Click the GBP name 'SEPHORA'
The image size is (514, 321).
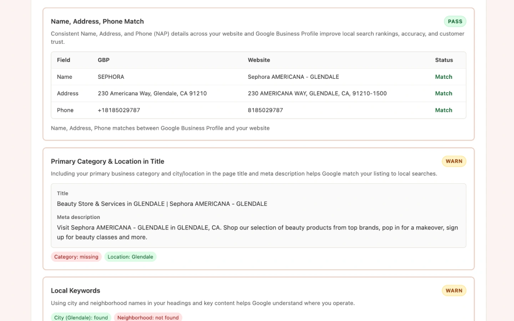[x=111, y=77]
